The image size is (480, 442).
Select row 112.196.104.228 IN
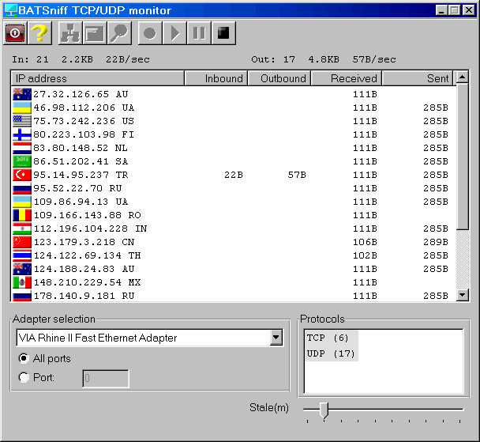[x=234, y=229]
